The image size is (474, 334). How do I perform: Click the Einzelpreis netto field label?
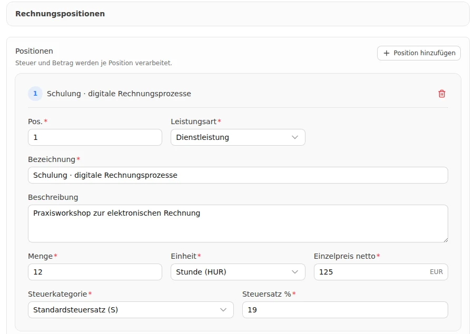344,256
